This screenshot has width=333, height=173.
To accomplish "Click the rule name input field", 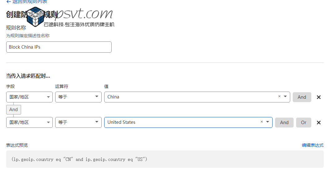I will pyautogui.click(x=59, y=47).
